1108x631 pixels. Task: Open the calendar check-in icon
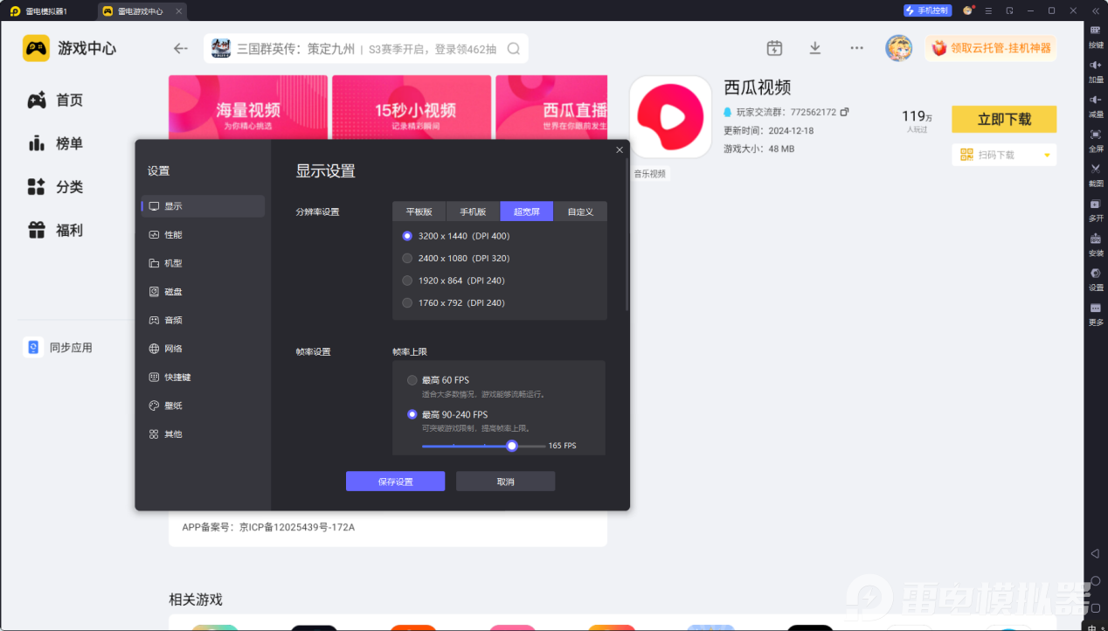click(x=774, y=48)
